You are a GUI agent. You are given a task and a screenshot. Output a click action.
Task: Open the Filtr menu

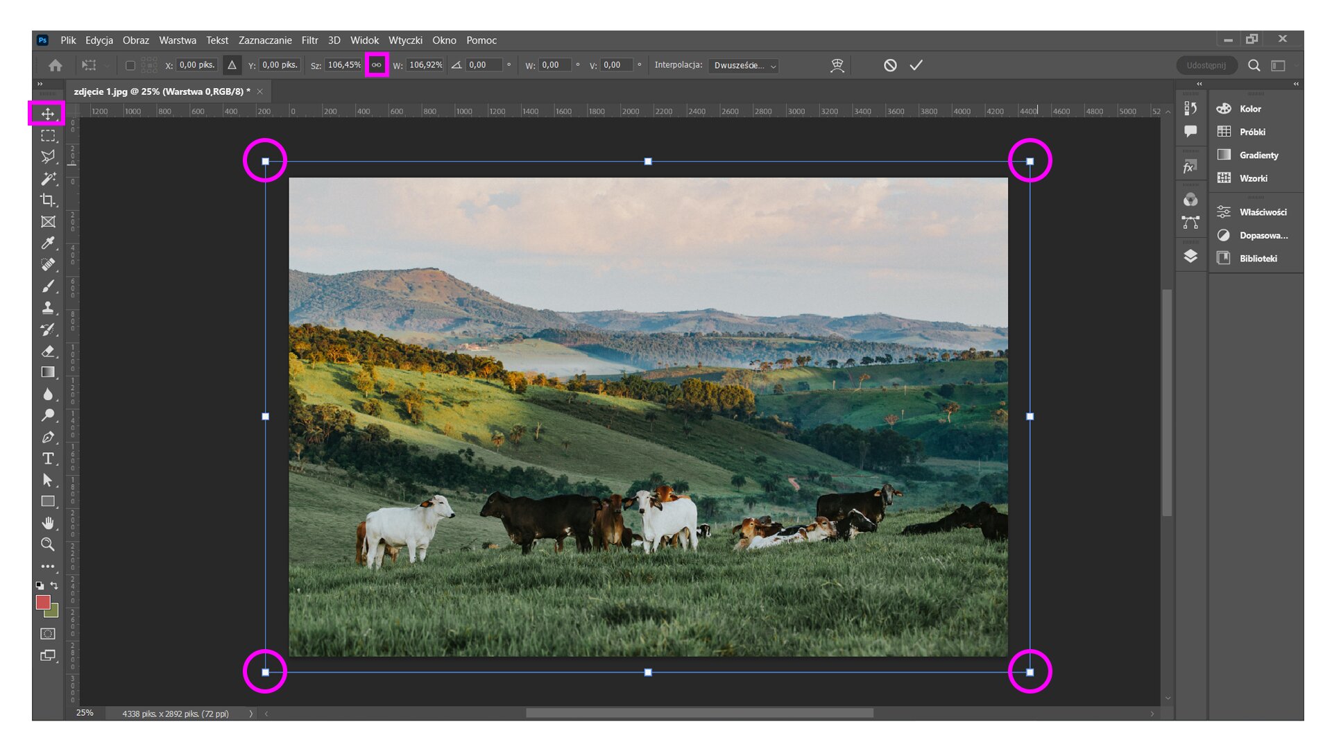click(x=309, y=40)
